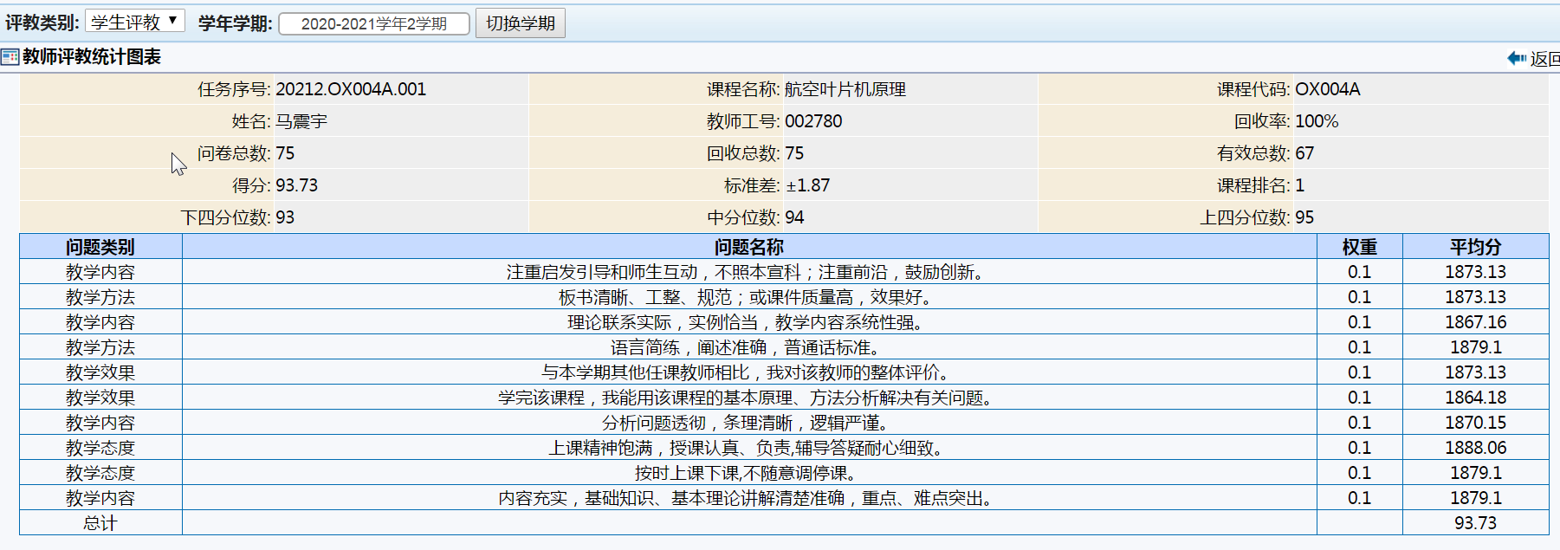The image size is (1560, 550).
Task: Click the row 学完该课程，我能用该课程的基本原理
Action: pyautogui.click(x=784, y=398)
